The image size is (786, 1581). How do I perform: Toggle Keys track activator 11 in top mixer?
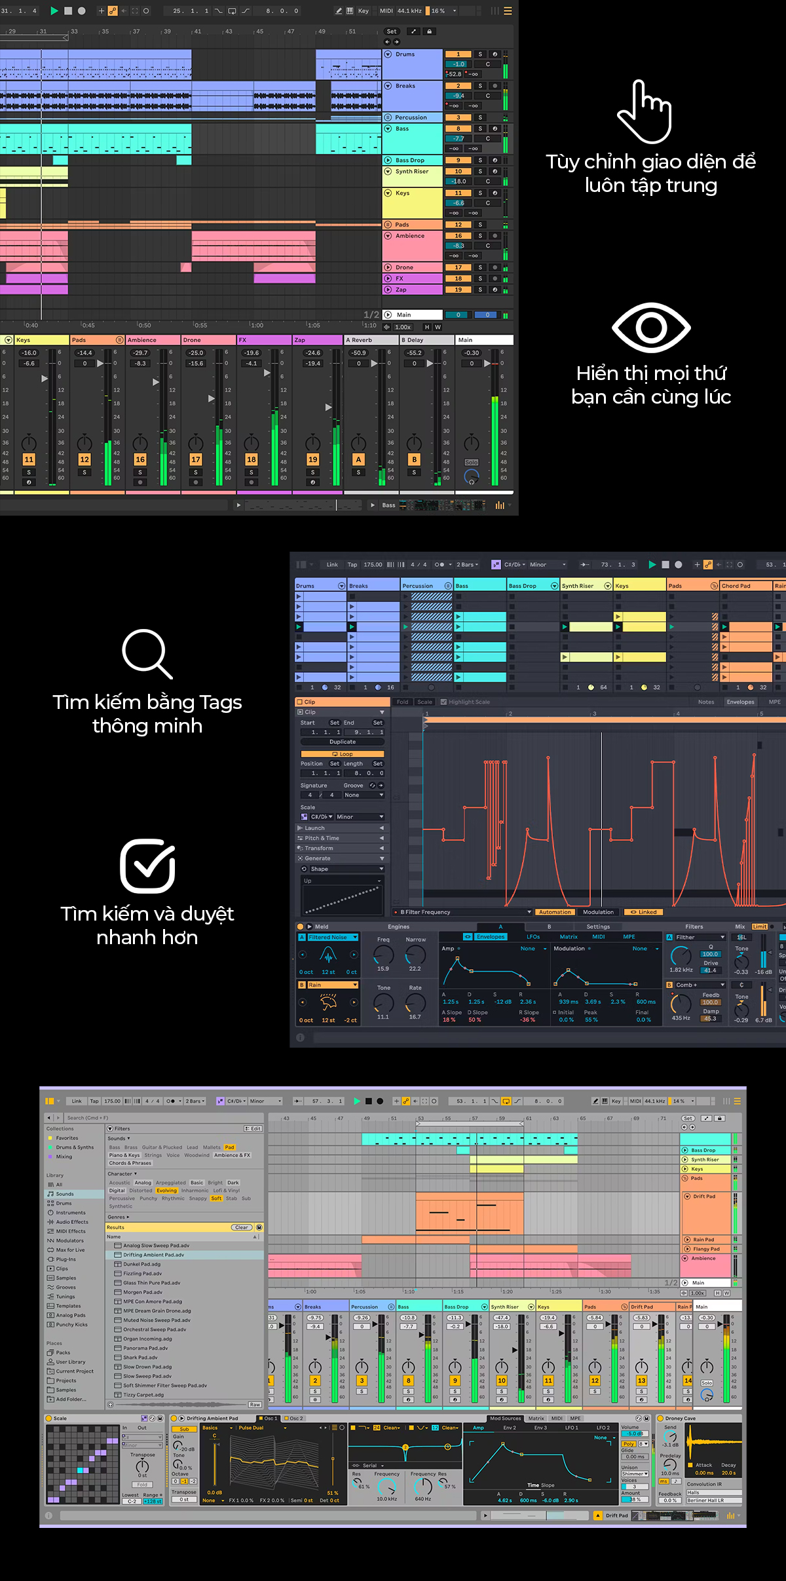point(29,459)
